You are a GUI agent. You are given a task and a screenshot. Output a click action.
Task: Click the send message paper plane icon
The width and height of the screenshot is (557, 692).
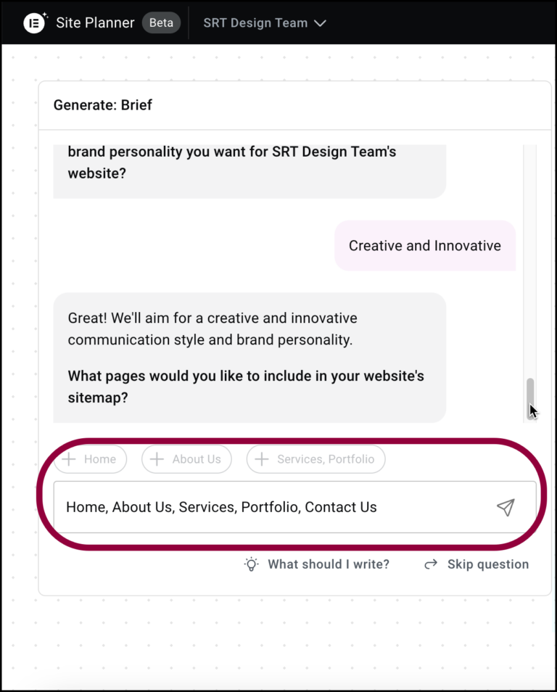coord(506,508)
